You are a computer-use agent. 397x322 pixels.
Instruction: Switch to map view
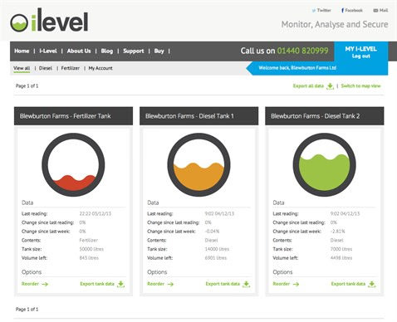point(360,86)
